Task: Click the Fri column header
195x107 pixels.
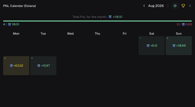Action: coord(124,34)
